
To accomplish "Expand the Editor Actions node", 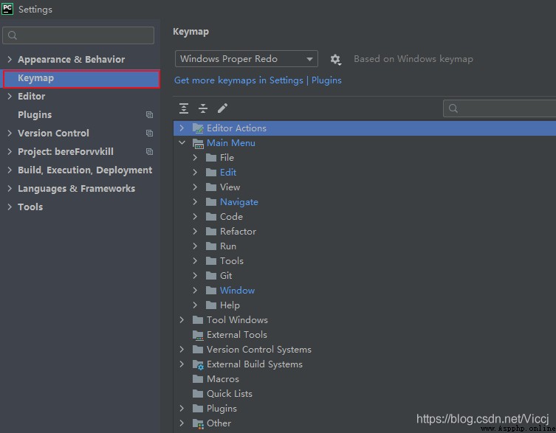I will click(x=182, y=128).
